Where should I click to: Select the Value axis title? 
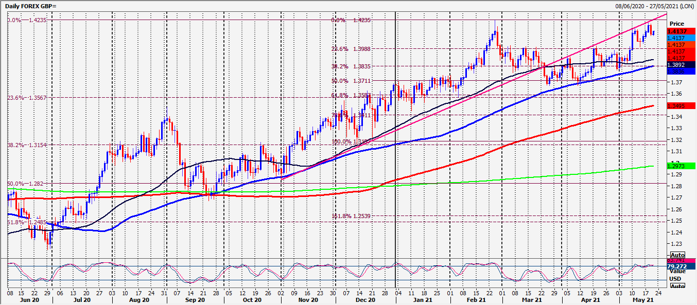[677, 273]
